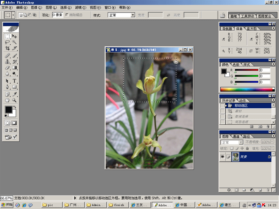The width and height of the screenshot is (279, 209).
Task: Select the Notes tool
Action: point(7,94)
